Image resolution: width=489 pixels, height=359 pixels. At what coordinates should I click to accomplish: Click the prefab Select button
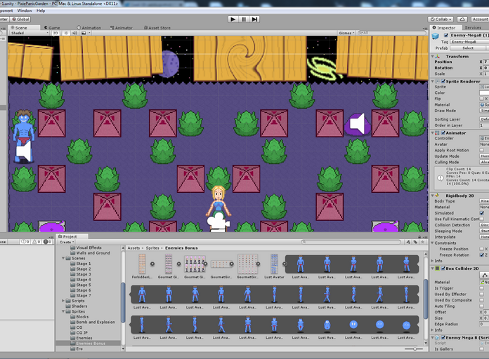click(468, 48)
